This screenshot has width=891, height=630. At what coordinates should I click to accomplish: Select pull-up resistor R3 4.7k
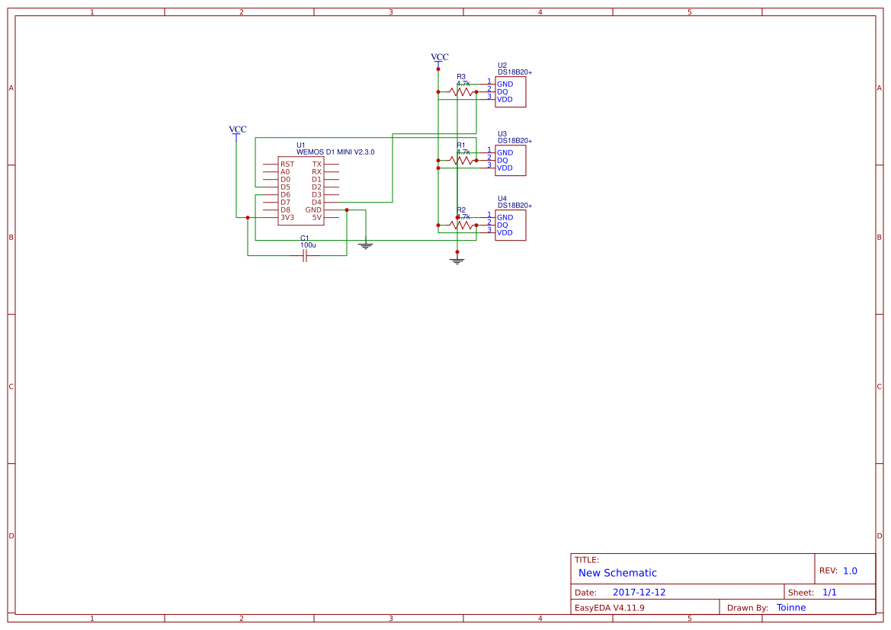[460, 91]
